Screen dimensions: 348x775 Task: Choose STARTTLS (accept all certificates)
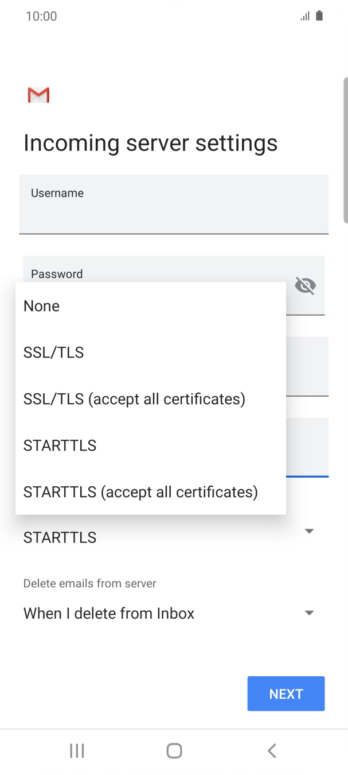pos(140,492)
